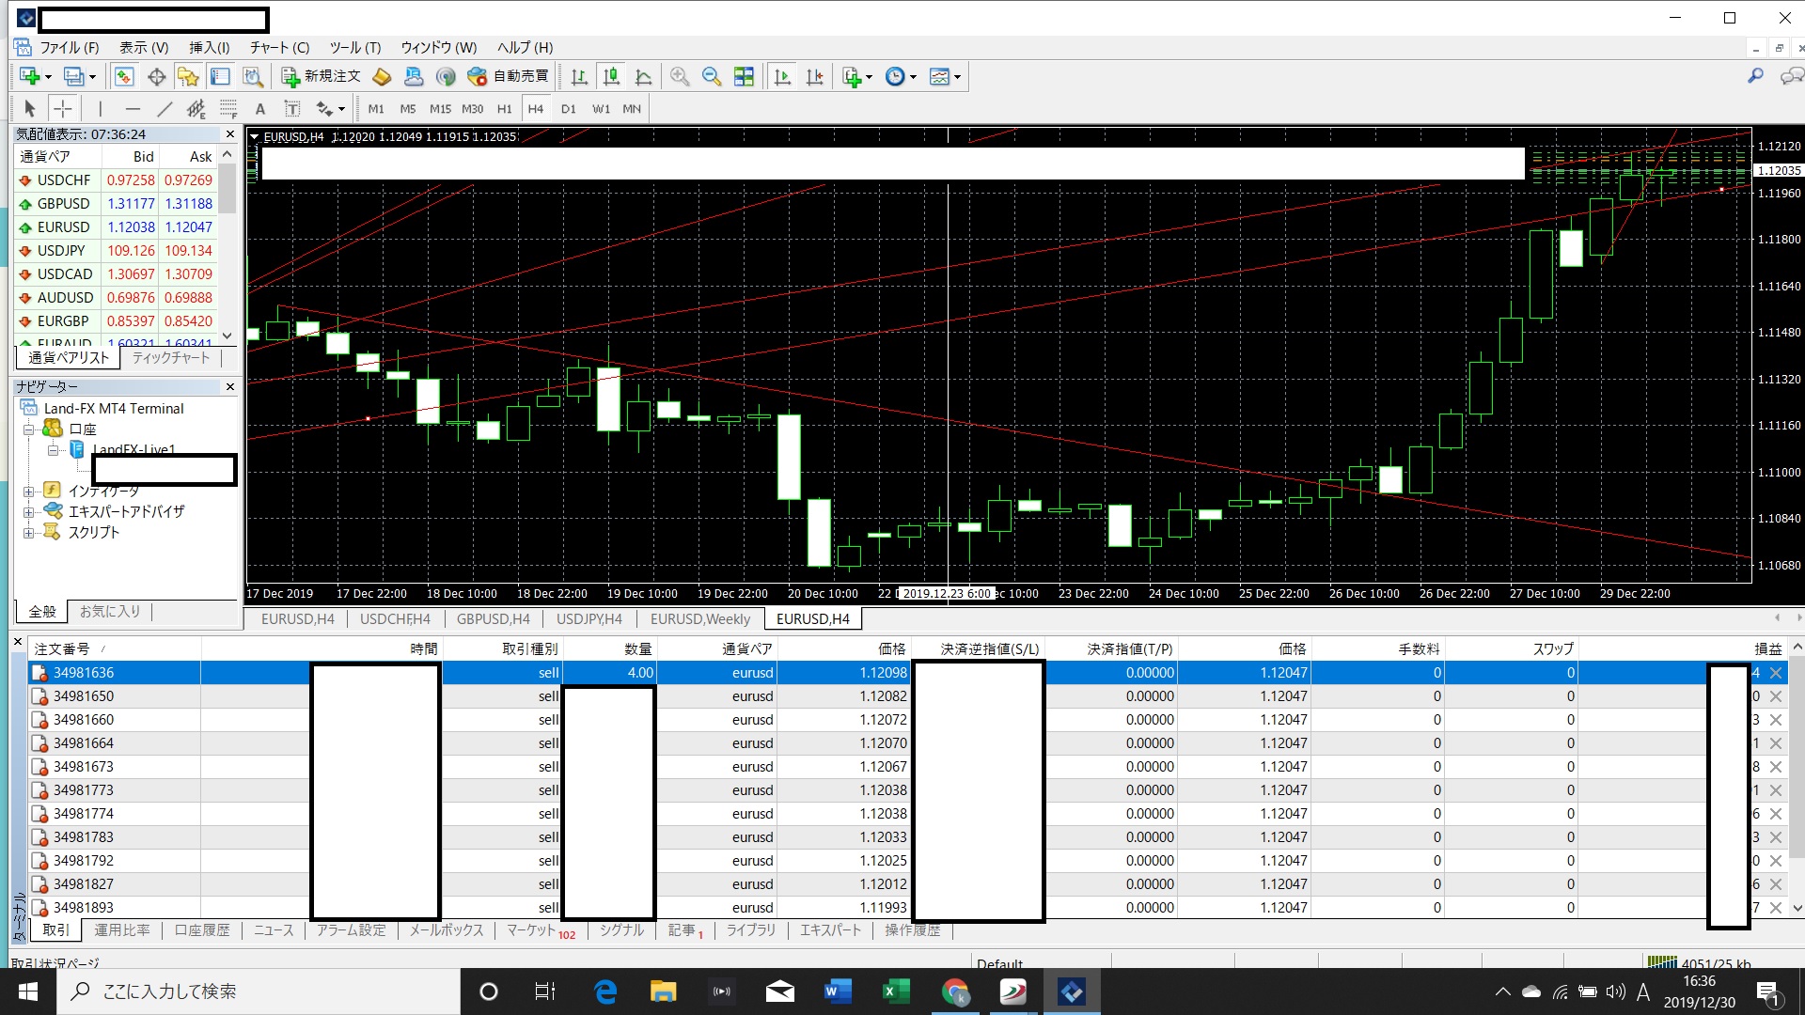Click the zoom in chart icon
1805x1015 pixels.
[680, 77]
